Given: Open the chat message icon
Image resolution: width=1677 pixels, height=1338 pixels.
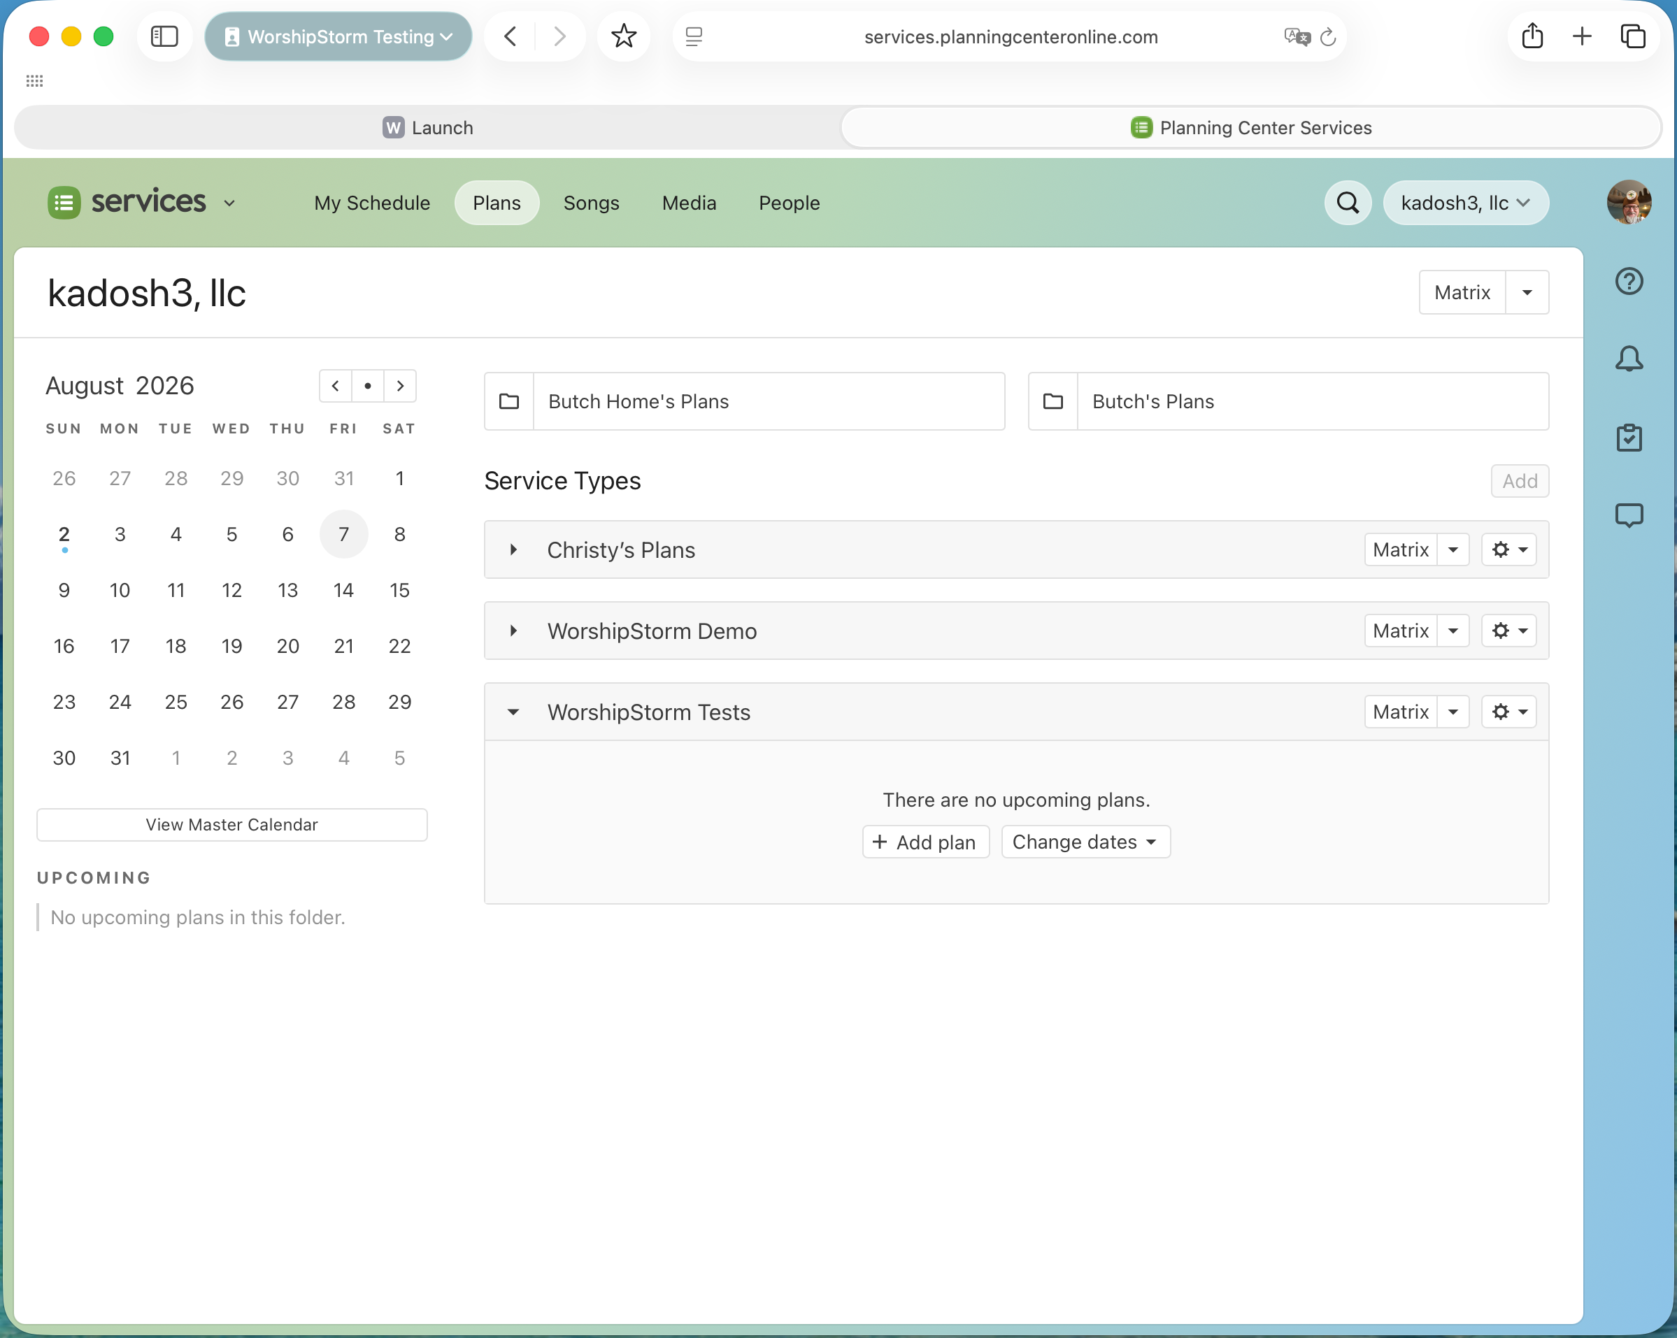Looking at the screenshot, I should pos(1629,515).
